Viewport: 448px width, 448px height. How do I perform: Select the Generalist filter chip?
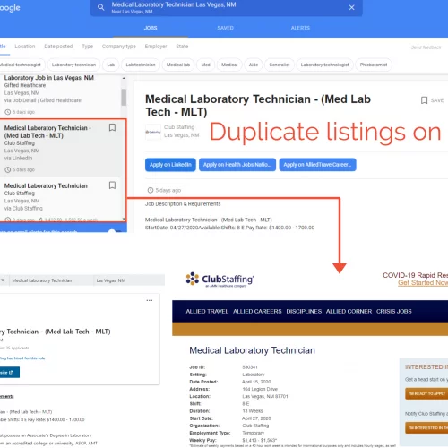click(280, 65)
